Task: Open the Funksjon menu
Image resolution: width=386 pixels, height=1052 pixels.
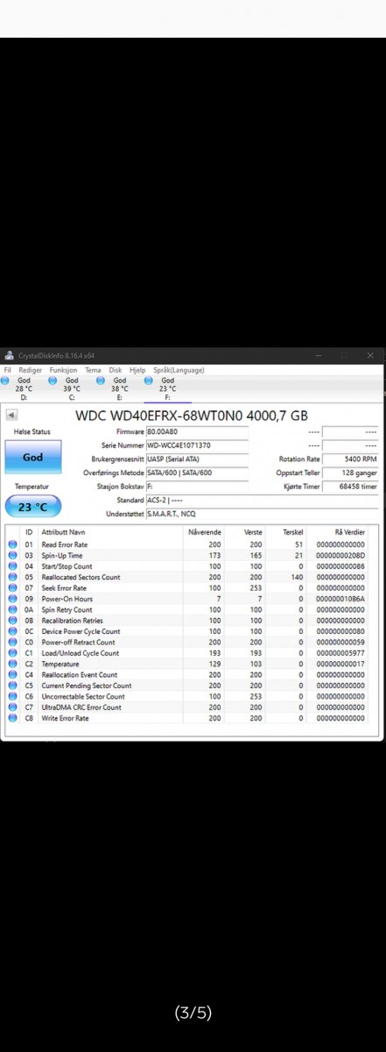Action: 63,371
